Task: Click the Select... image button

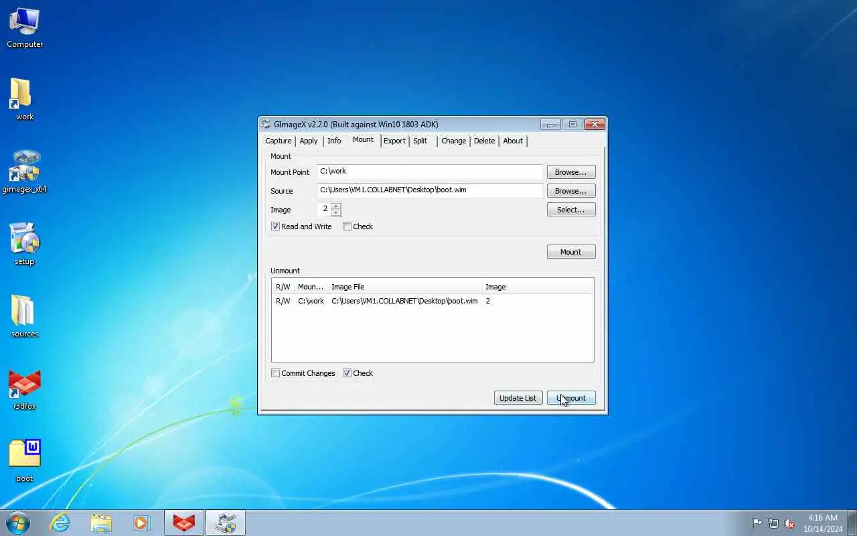Action: click(571, 210)
